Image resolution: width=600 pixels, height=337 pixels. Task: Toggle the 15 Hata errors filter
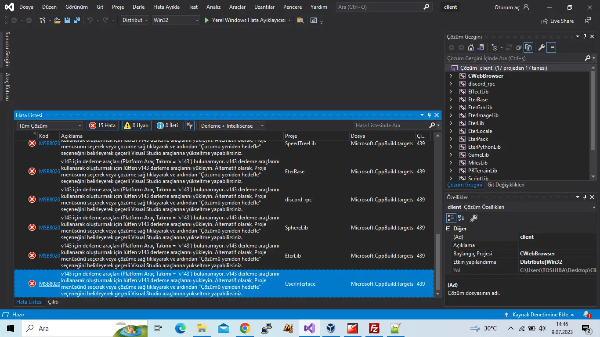[103, 125]
